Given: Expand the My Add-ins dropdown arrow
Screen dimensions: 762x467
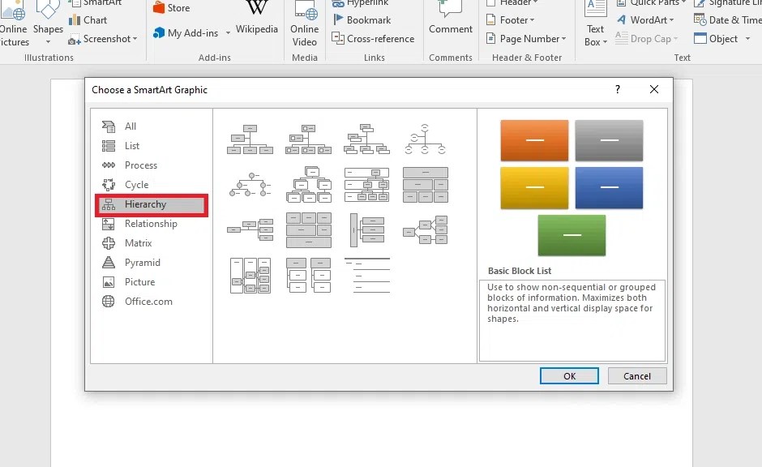Looking at the screenshot, I should [x=228, y=33].
